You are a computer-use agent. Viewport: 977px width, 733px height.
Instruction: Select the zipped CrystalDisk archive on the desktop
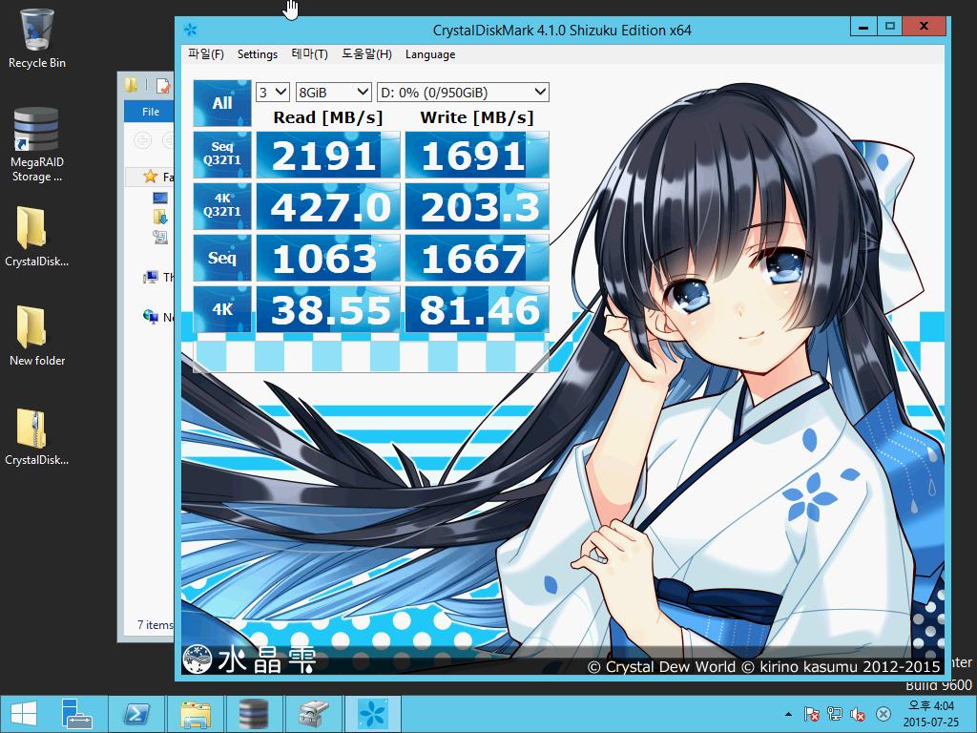coord(37,437)
